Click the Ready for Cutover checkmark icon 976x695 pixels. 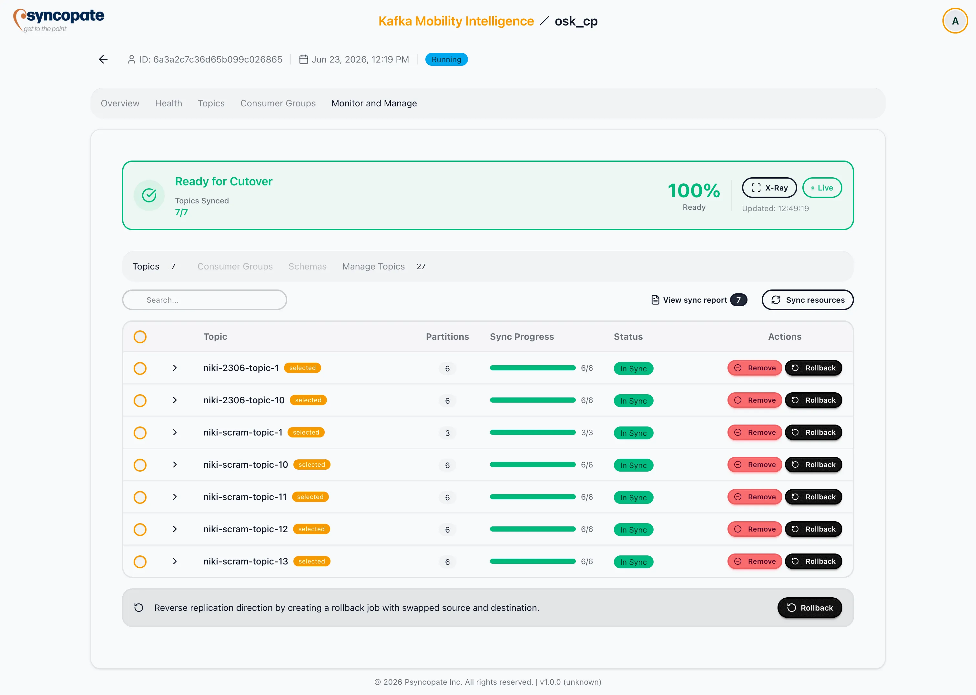(149, 195)
